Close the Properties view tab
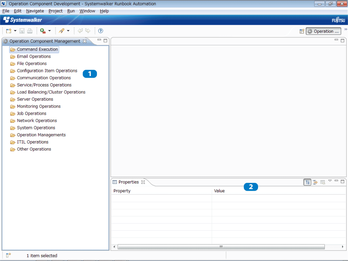 [143, 182]
